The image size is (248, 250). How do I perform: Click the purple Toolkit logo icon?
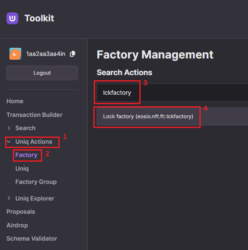(12, 18)
